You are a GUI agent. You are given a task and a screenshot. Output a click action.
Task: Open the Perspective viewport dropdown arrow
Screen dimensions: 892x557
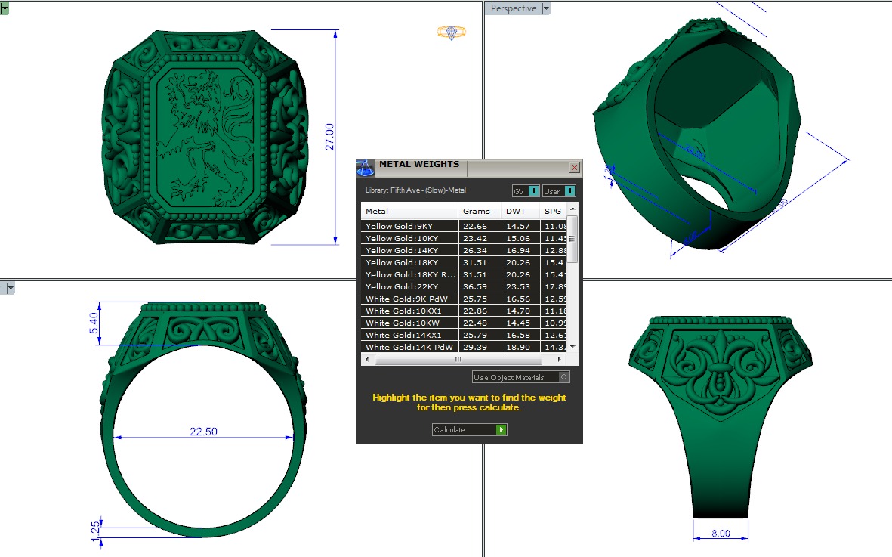click(547, 8)
